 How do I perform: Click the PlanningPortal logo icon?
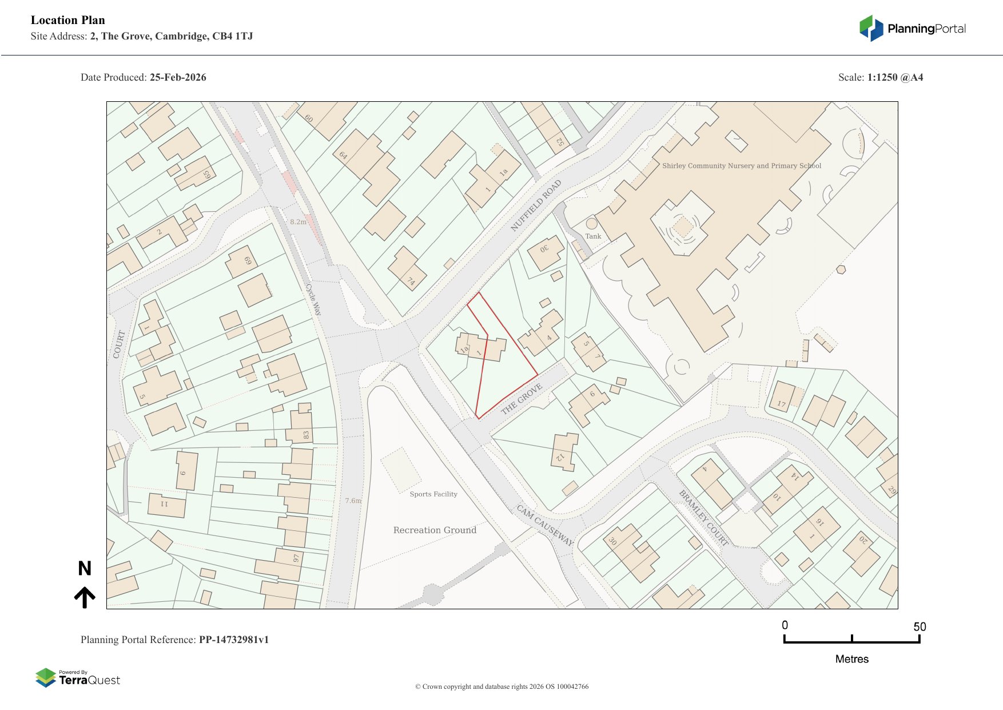coord(871,29)
